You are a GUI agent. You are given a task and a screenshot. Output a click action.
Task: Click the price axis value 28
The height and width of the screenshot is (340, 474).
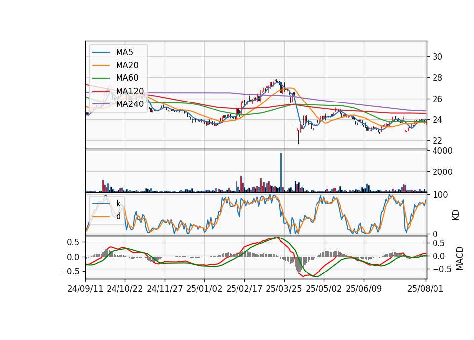point(437,78)
